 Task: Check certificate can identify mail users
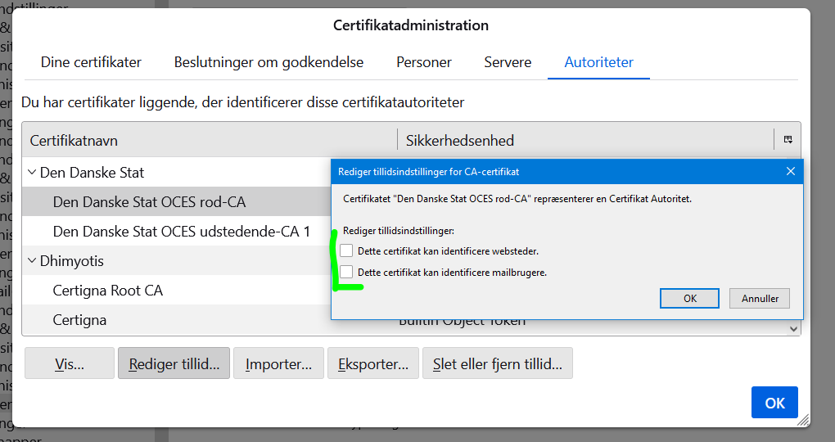(347, 272)
